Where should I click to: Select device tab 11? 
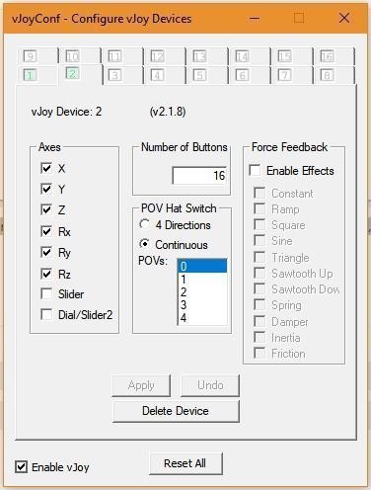pos(122,56)
